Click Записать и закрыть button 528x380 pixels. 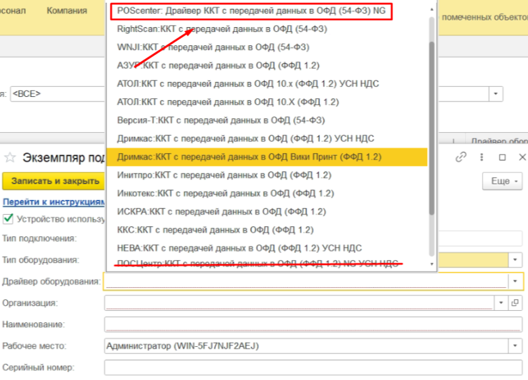[54, 181]
